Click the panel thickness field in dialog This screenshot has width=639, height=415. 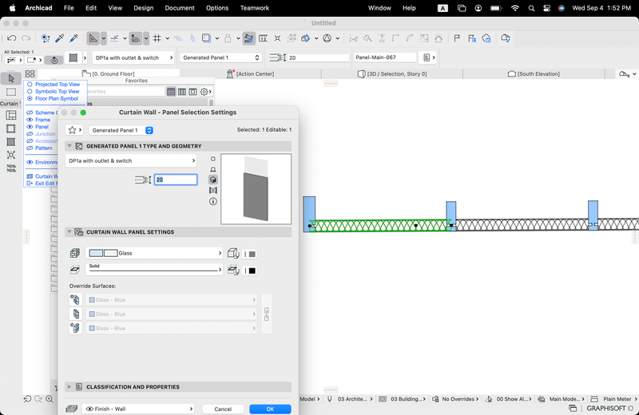pyautogui.click(x=176, y=180)
